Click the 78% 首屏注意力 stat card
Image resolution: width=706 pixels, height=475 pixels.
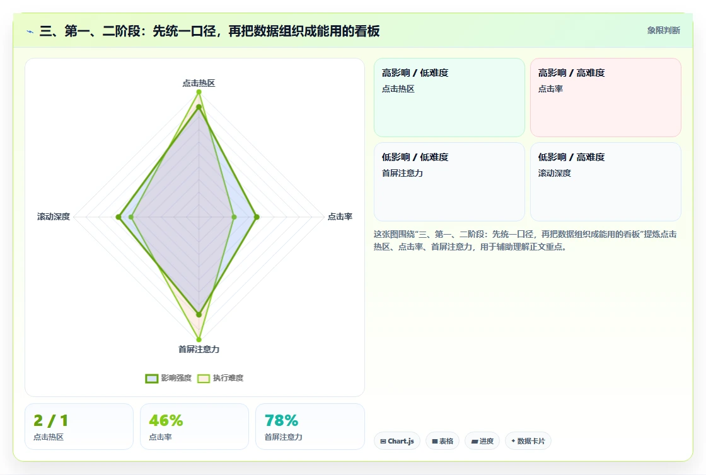310,427
